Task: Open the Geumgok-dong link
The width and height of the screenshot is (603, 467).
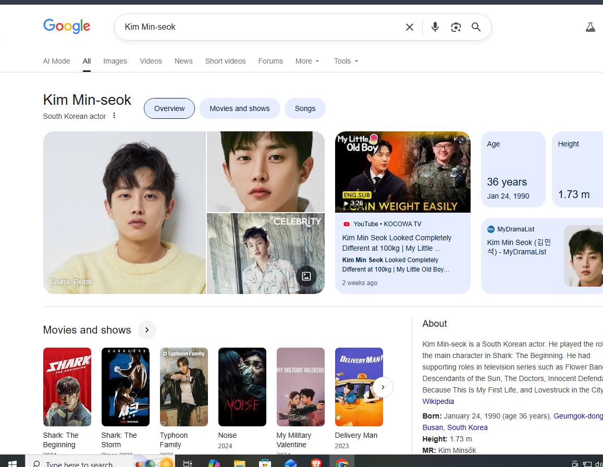Action: pos(578,416)
